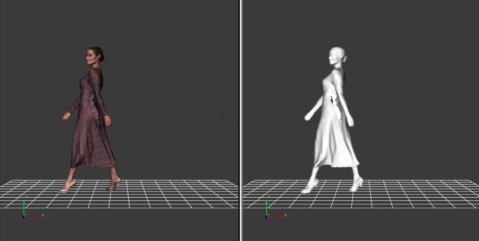The image size is (479, 241).
Task: Click the blue Z axis origin in right viewport
Action: click(266, 217)
